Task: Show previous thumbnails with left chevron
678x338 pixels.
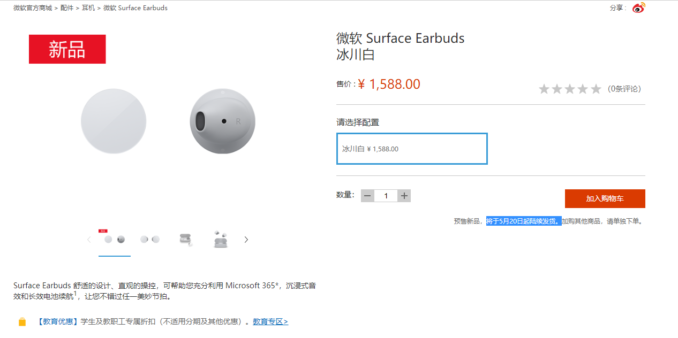Action: coord(89,240)
